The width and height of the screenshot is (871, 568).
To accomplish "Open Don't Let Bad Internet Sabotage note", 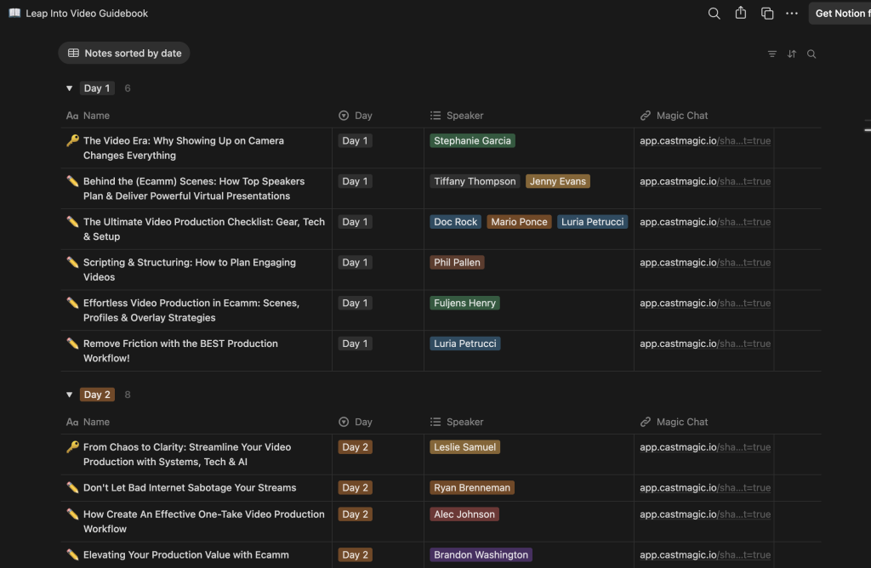I will click(x=190, y=487).
